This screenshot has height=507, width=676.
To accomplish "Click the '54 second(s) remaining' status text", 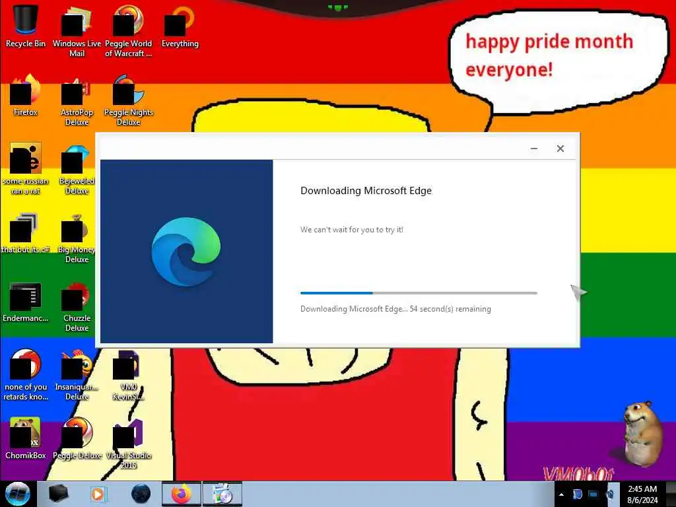I will pyautogui.click(x=450, y=309).
